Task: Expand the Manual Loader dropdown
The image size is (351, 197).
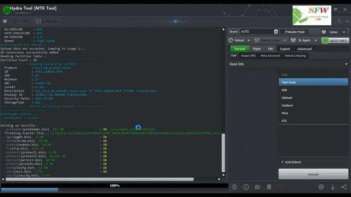Action: 285,40
